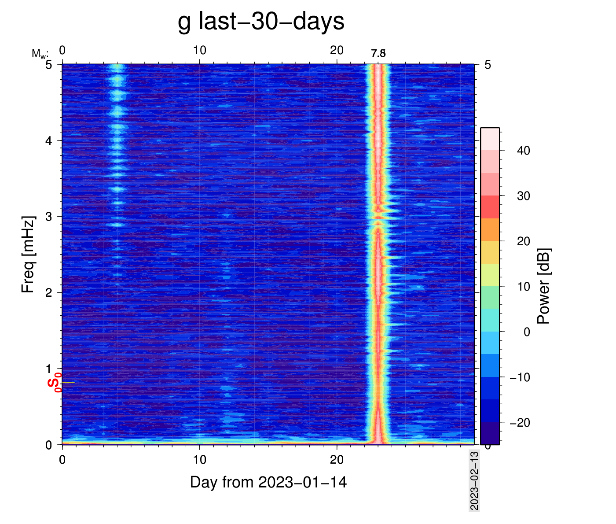Click the "Power [dB]" colorbar label

click(x=544, y=286)
